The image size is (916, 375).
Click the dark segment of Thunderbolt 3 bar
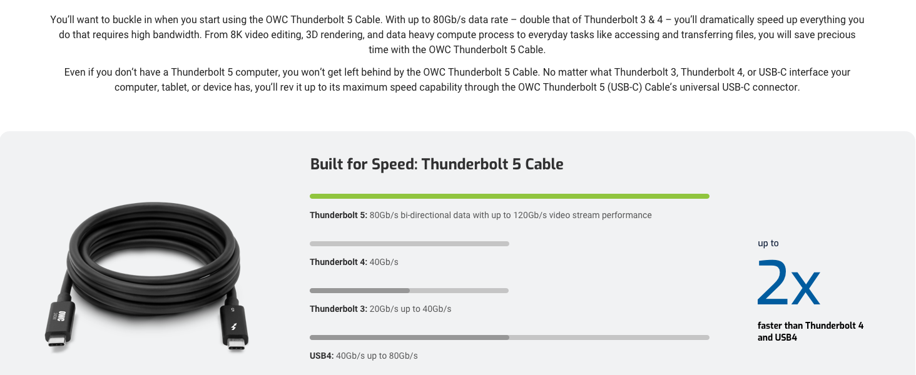click(x=360, y=291)
